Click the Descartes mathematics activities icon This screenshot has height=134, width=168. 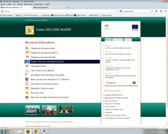tap(27, 75)
